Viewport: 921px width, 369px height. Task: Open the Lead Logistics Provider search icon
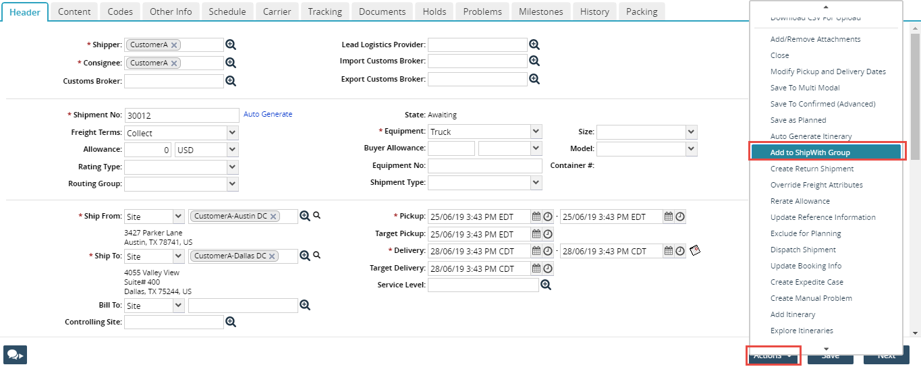click(x=534, y=45)
